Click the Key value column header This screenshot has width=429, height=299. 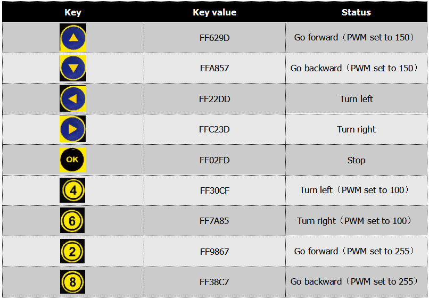[214, 12]
